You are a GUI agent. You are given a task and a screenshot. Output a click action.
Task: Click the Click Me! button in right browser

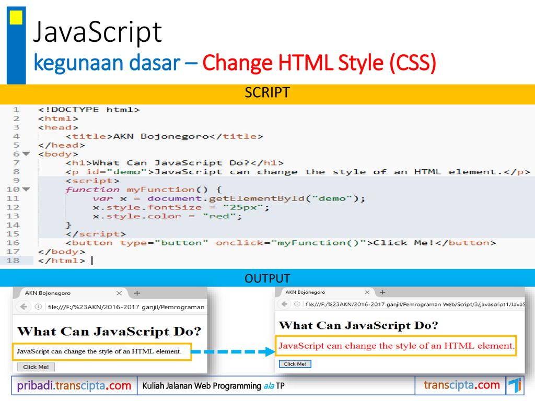click(x=295, y=364)
